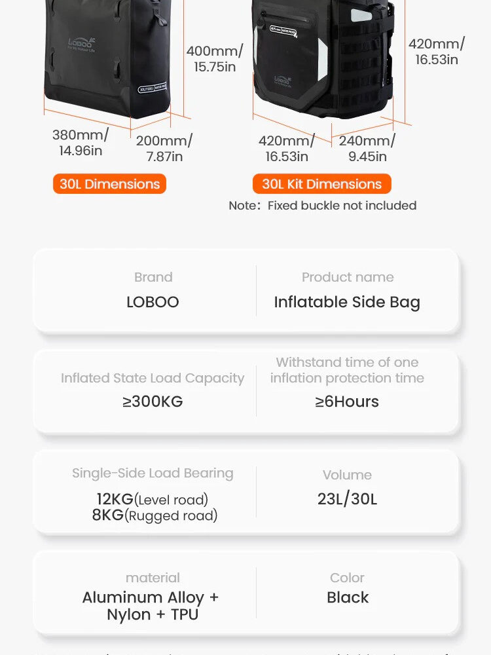
Task: Click the 200mm/7.87in depth label
Action: pos(164,148)
